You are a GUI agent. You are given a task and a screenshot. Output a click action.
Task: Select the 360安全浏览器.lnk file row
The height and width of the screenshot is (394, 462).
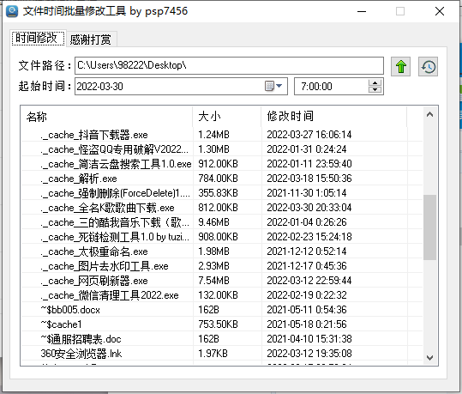coord(222,354)
